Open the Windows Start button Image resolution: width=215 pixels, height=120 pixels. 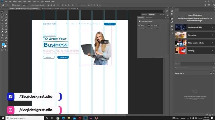pyautogui.click(x=3, y=118)
